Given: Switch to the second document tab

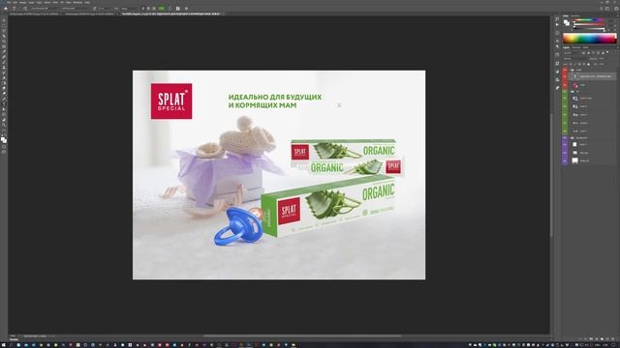Looking at the screenshot, I should (89, 14).
